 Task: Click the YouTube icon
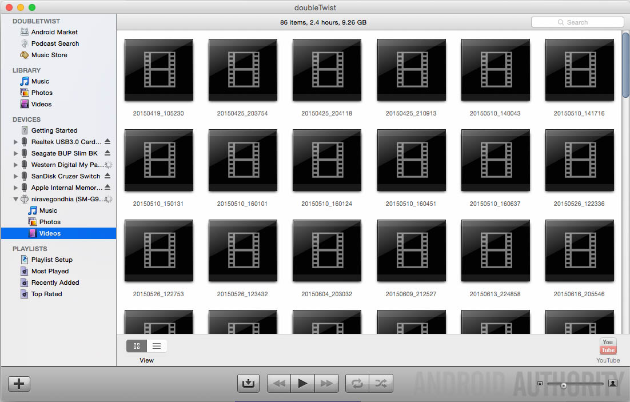pyautogui.click(x=608, y=347)
